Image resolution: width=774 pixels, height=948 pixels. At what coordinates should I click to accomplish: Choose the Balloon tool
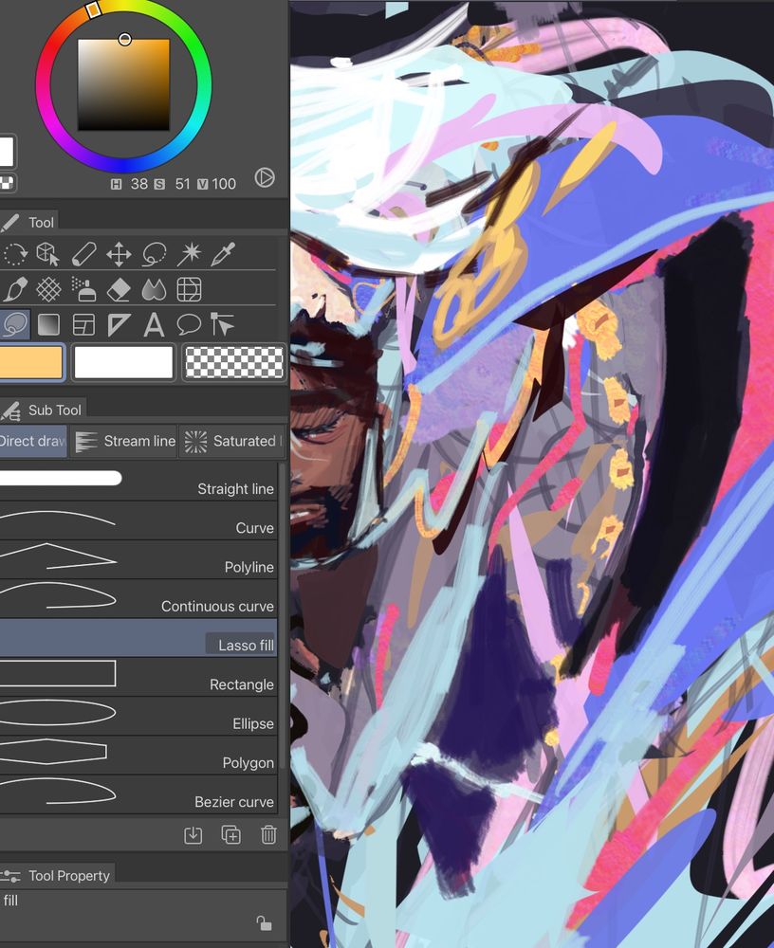click(x=188, y=324)
